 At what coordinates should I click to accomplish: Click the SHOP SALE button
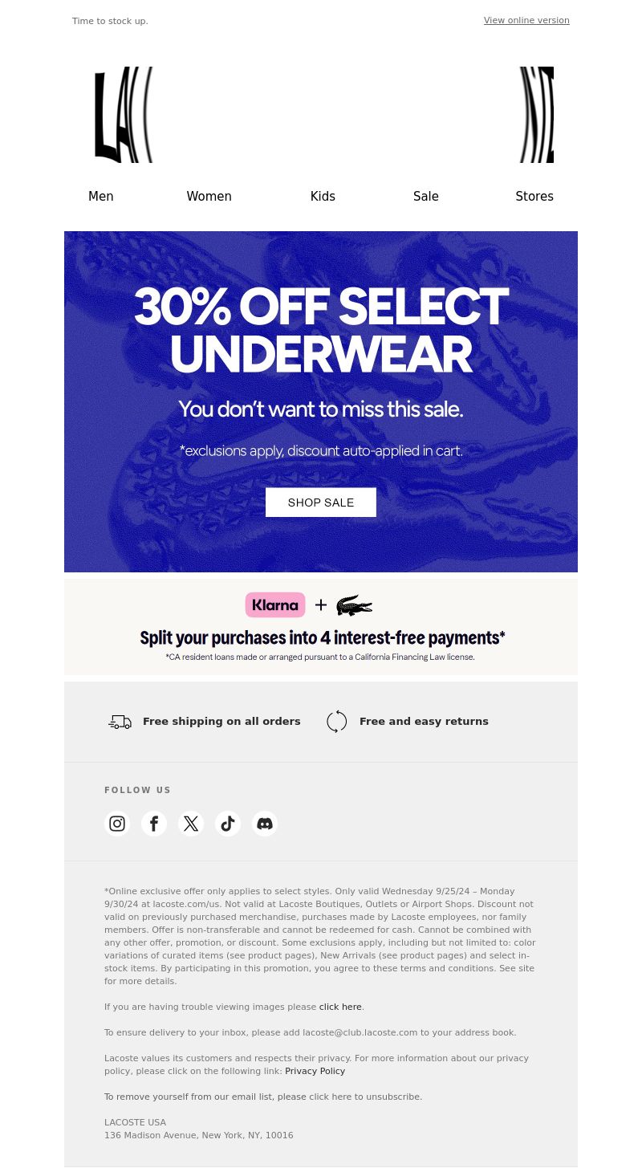321,503
